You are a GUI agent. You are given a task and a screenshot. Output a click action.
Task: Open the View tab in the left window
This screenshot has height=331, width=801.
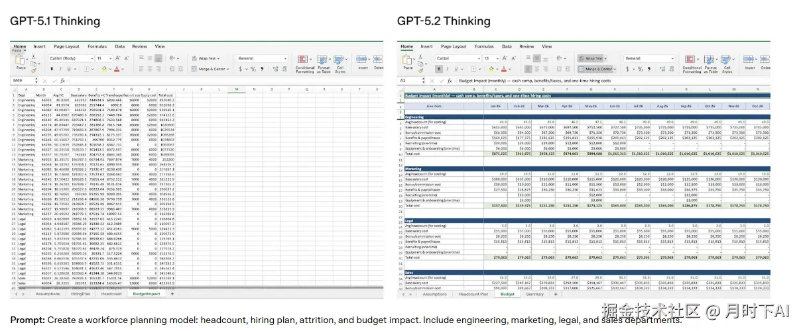pyautogui.click(x=160, y=46)
